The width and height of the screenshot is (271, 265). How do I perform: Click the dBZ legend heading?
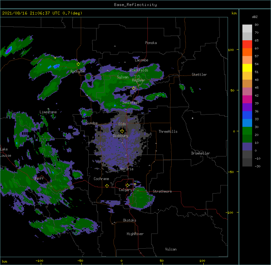point(255,17)
